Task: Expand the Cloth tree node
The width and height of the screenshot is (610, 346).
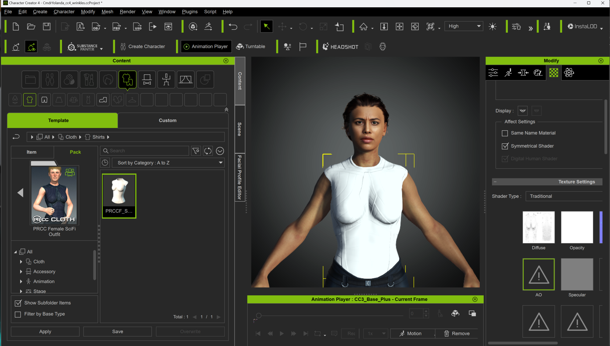Action: coord(21,262)
